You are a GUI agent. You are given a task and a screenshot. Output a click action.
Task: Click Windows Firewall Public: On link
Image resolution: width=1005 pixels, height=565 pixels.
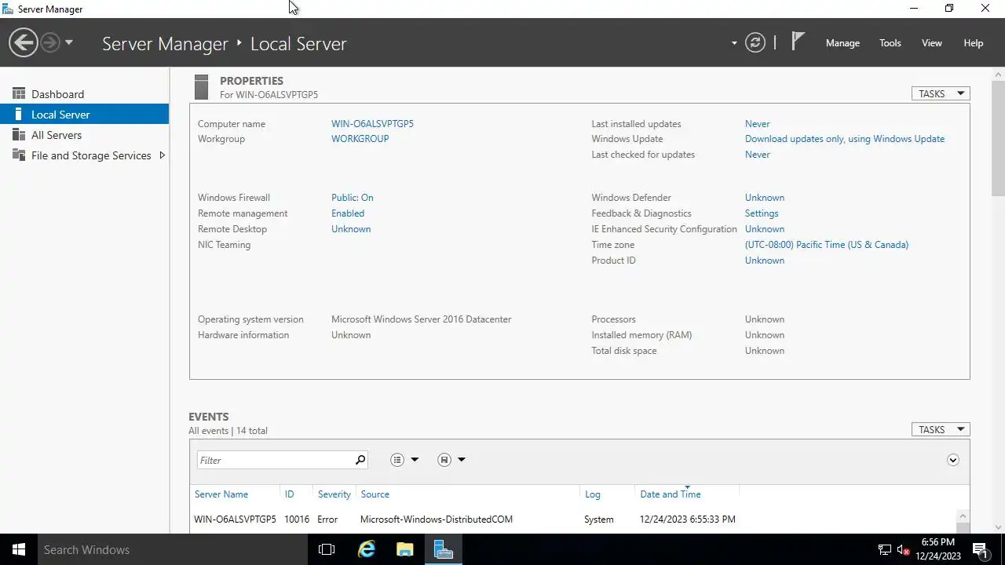352,198
